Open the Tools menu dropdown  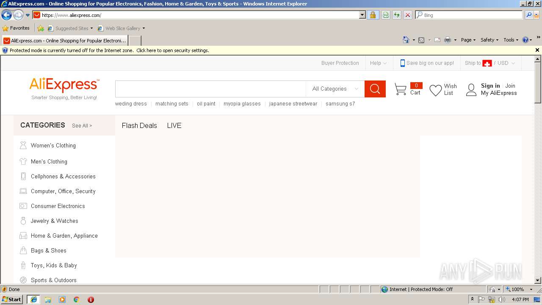[x=511, y=40]
